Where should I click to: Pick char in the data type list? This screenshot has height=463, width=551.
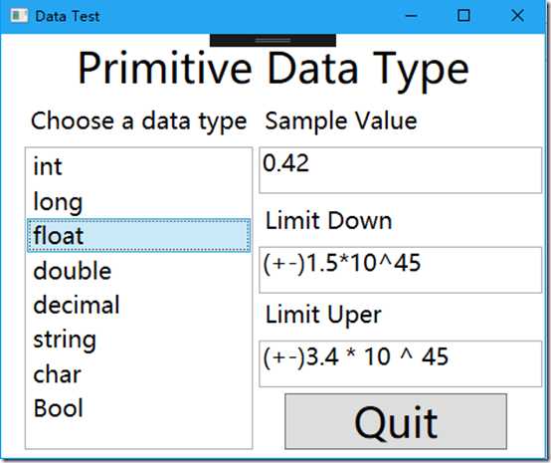click(139, 374)
